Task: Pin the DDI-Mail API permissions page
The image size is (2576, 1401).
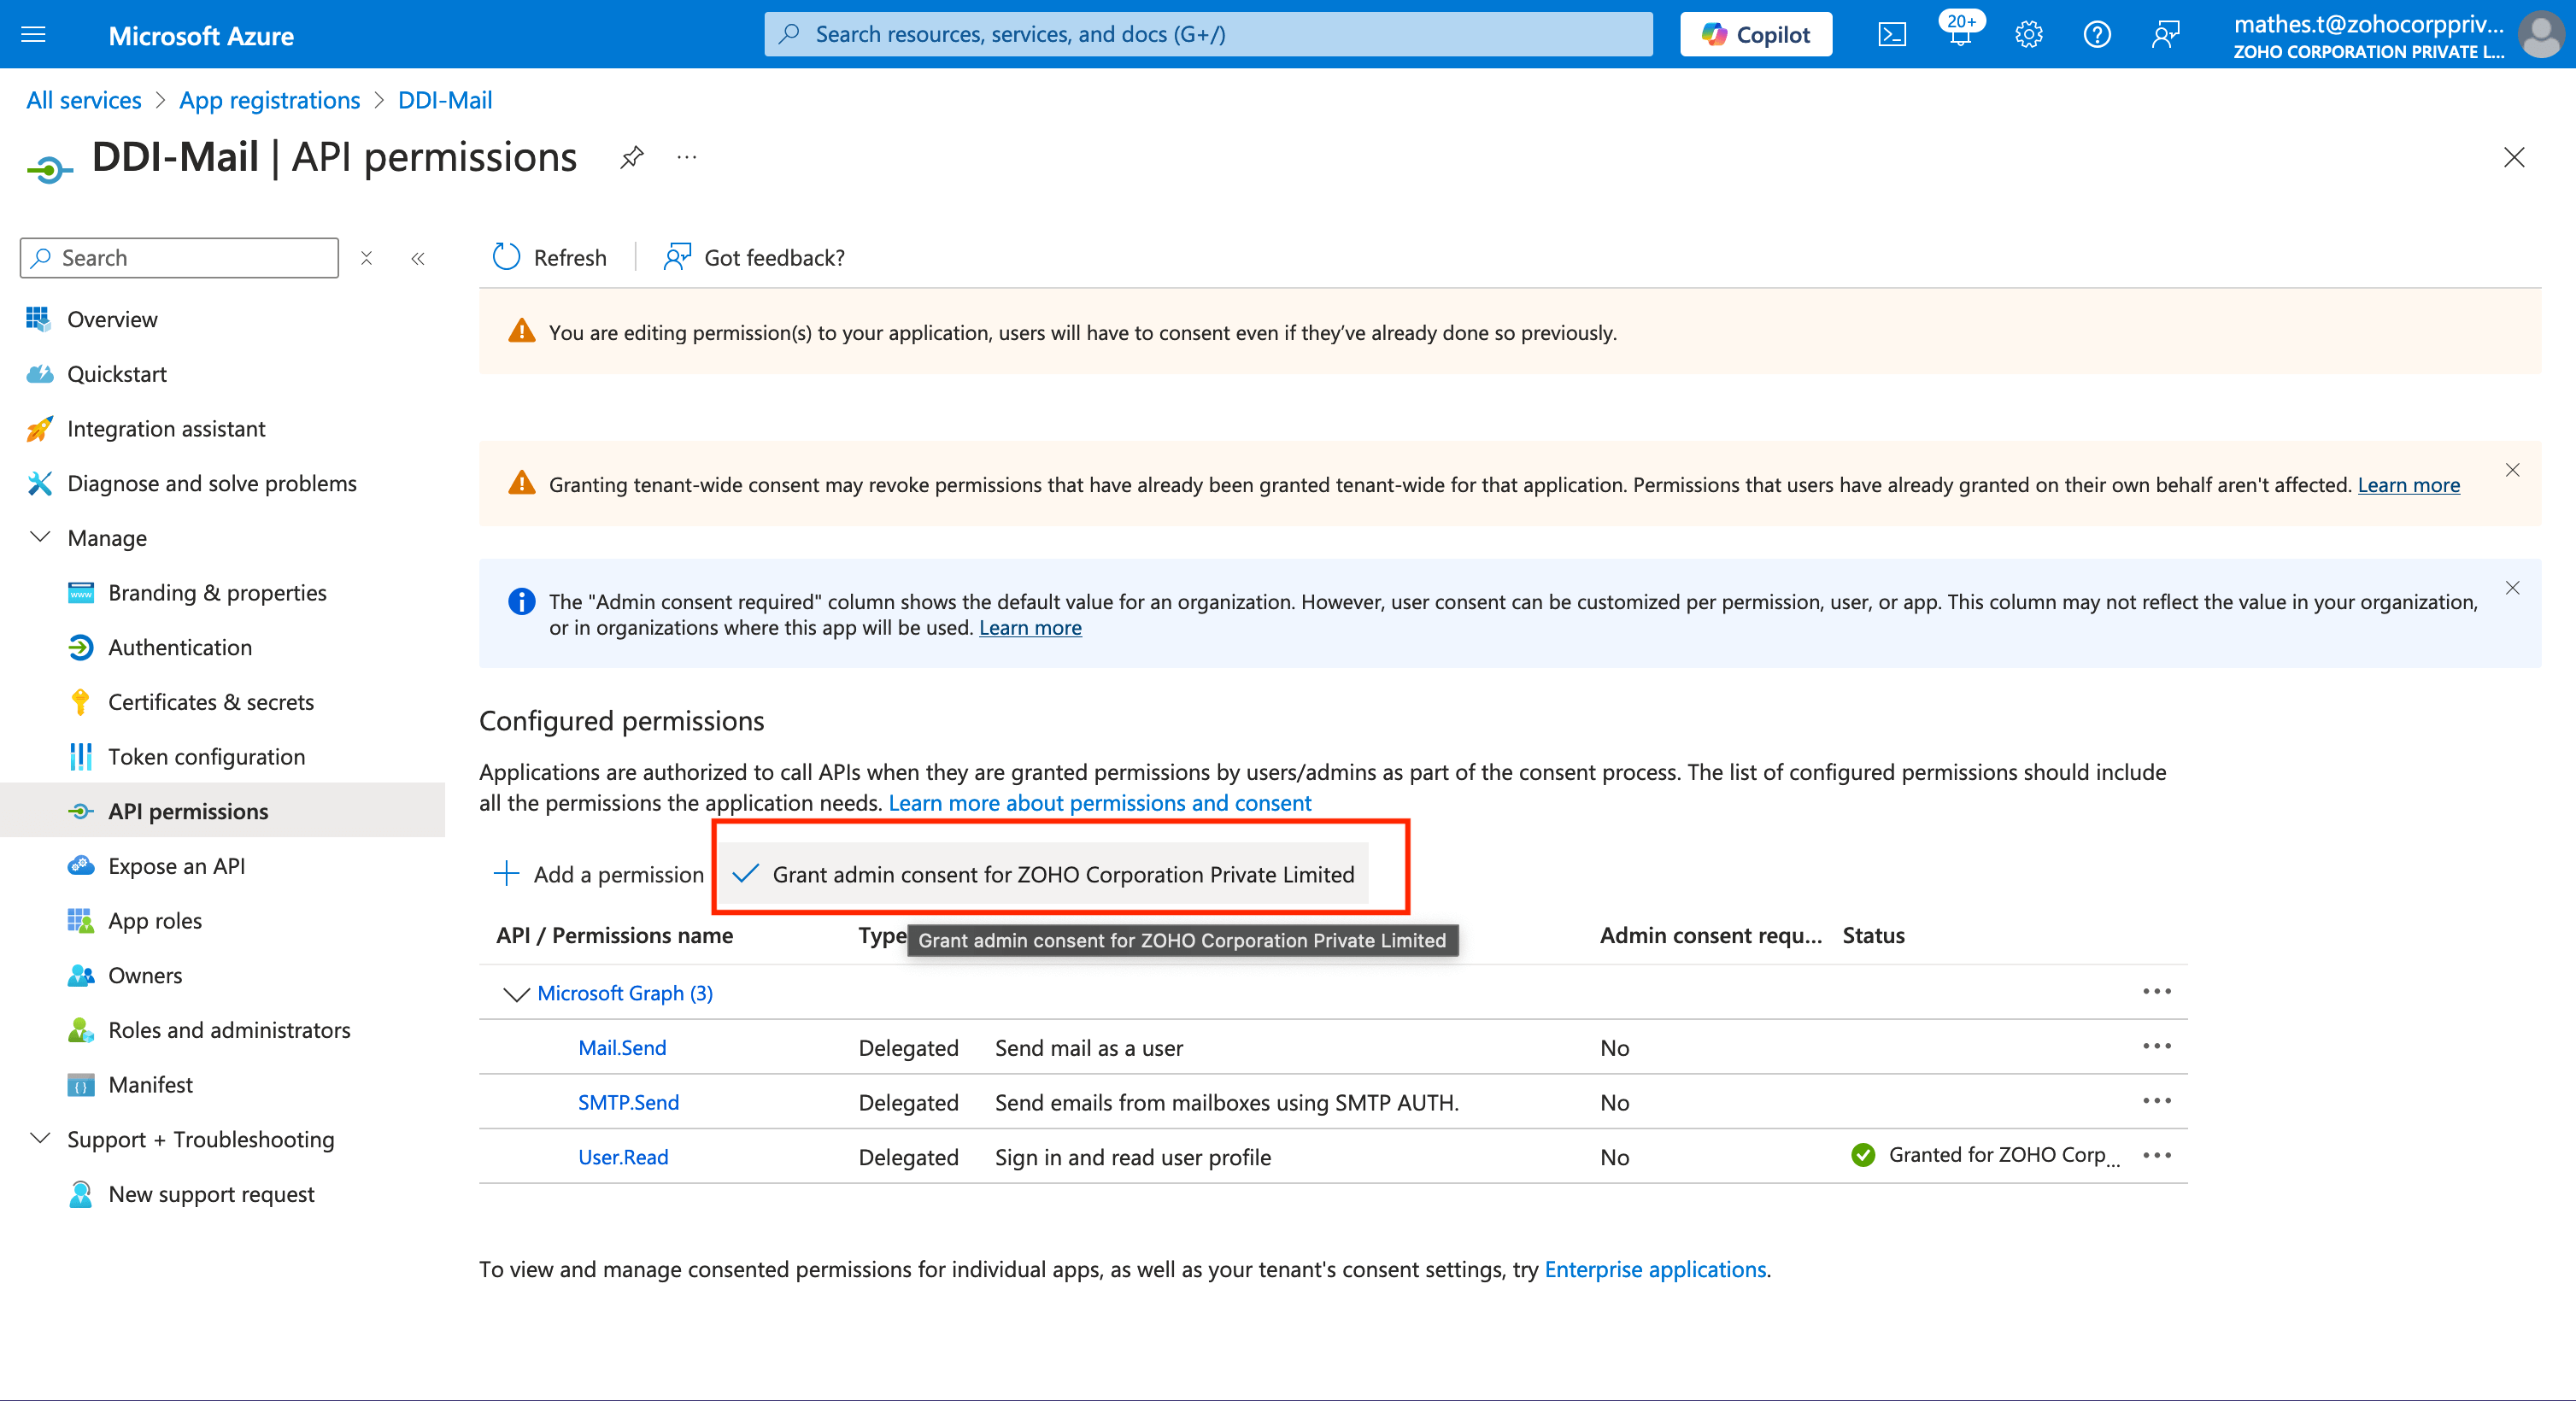Action: coord(631,157)
